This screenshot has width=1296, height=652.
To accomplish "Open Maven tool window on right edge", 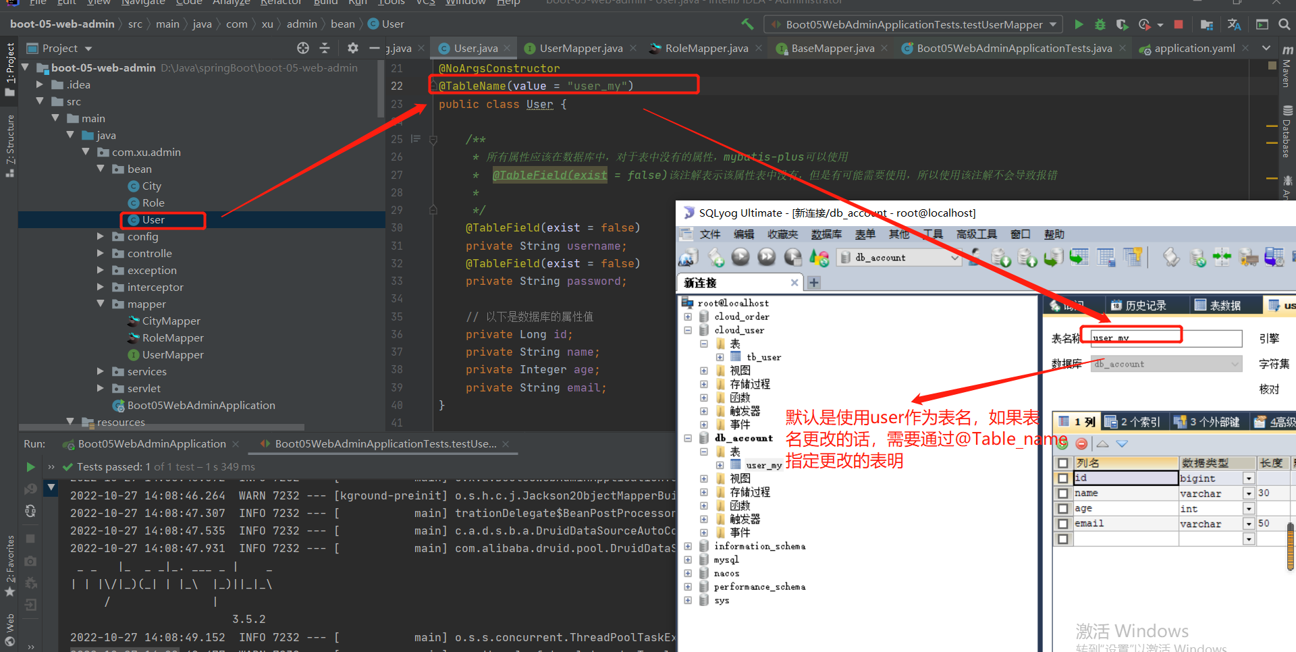I will click(x=1287, y=67).
